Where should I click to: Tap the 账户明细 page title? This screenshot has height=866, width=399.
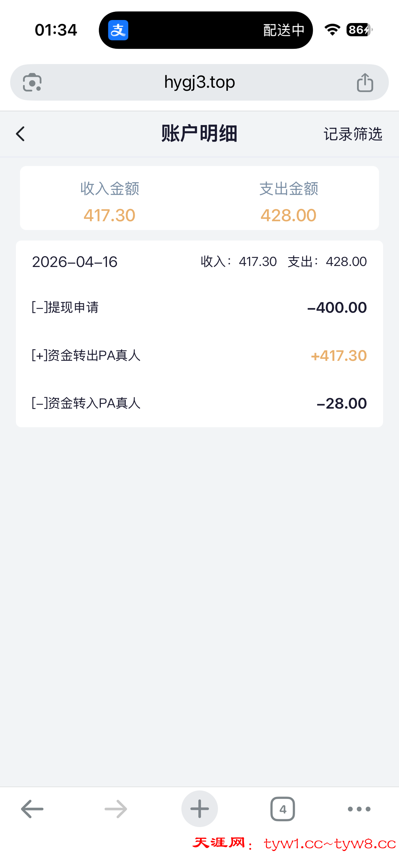tap(199, 133)
